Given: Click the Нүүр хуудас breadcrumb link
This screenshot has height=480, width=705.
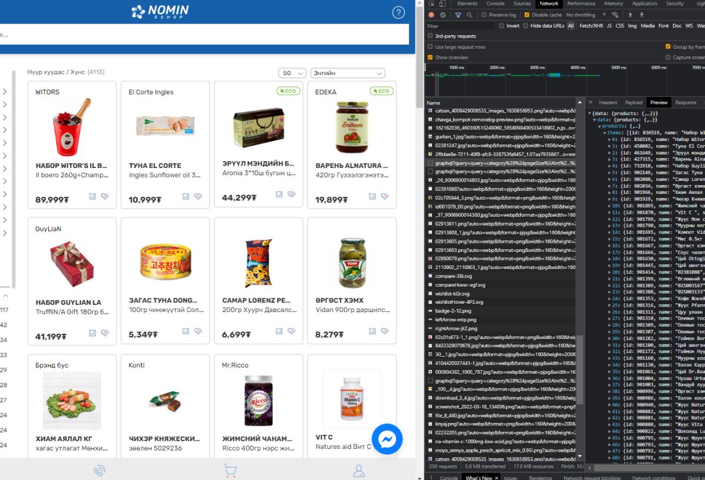Looking at the screenshot, I should tap(46, 72).
